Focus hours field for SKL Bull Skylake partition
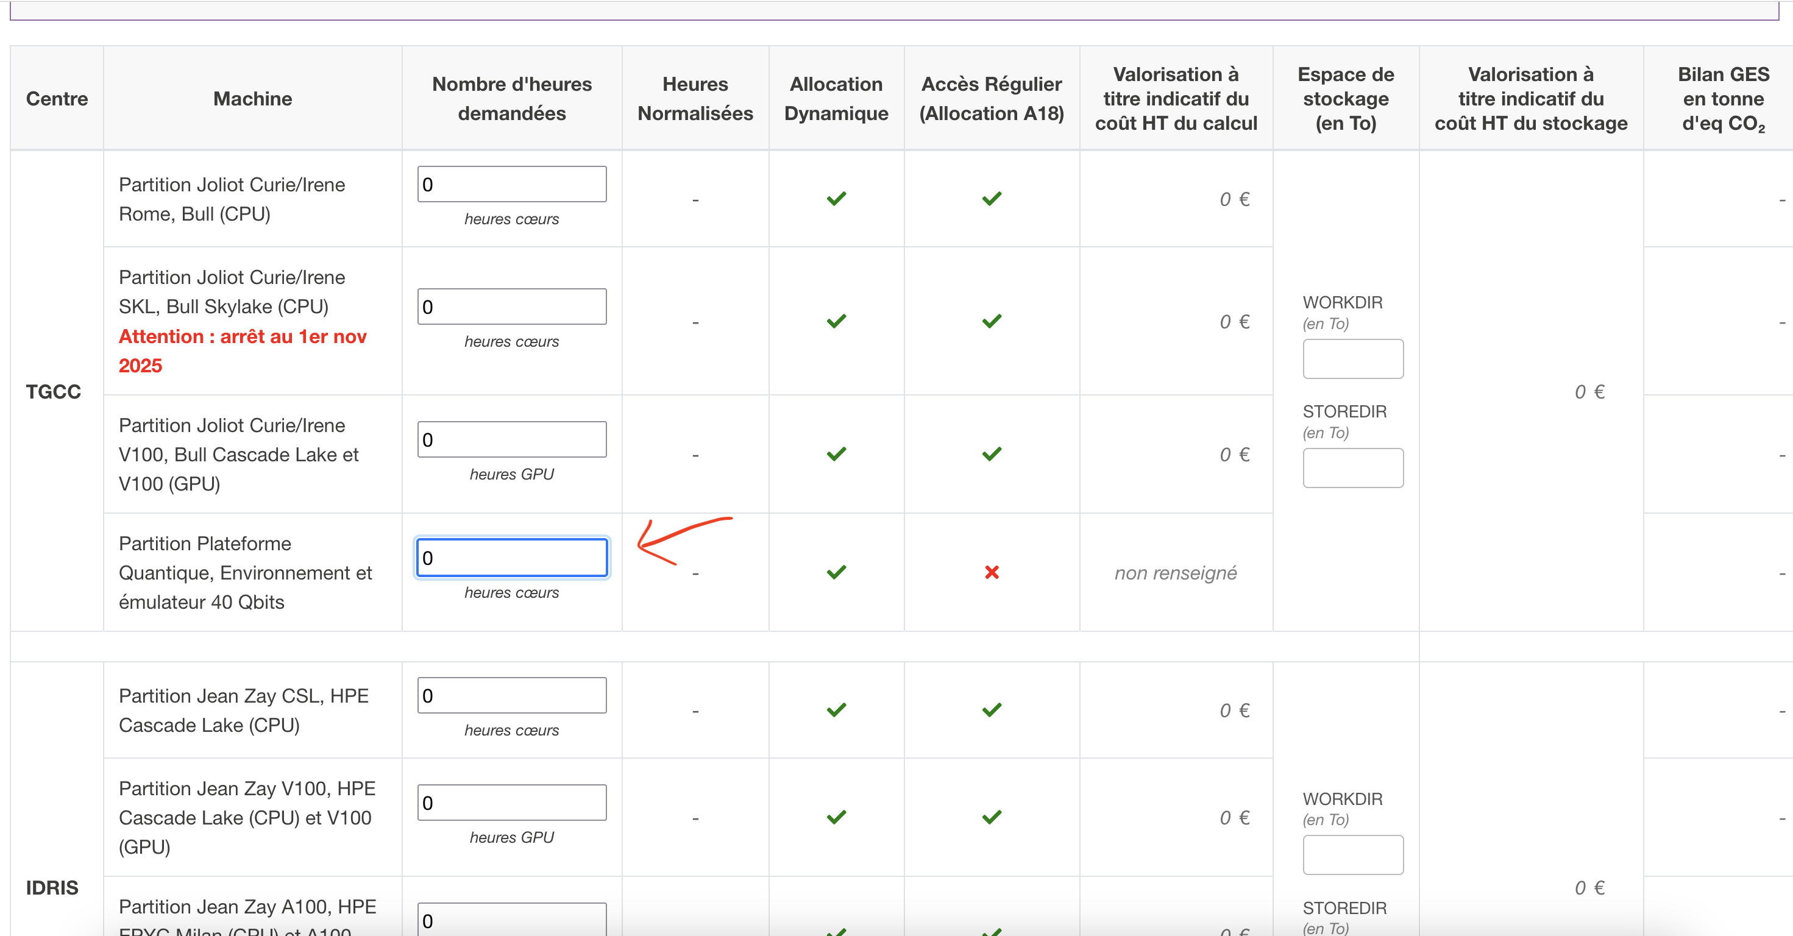 [511, 307]
